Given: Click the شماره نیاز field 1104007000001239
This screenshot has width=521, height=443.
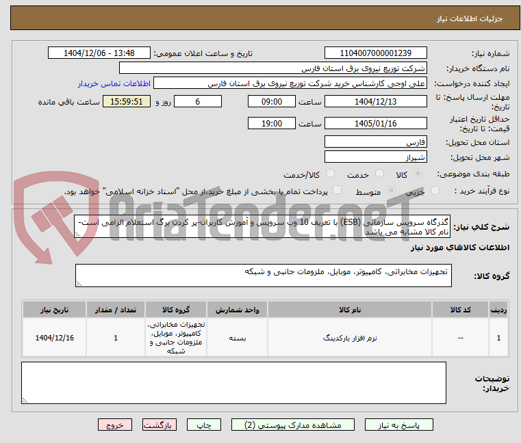Looking at the screenshot, I should point(375,53).
